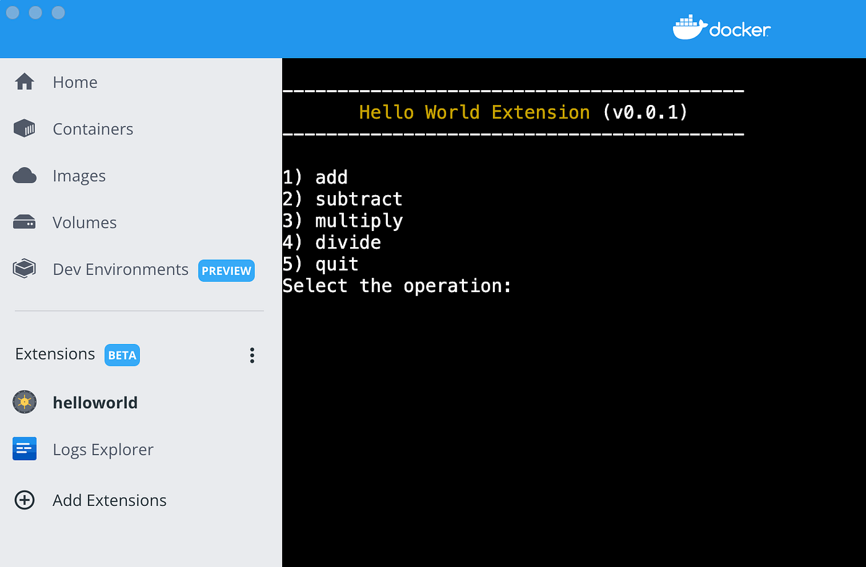Select the Containers icon

[x=24, y=128]
